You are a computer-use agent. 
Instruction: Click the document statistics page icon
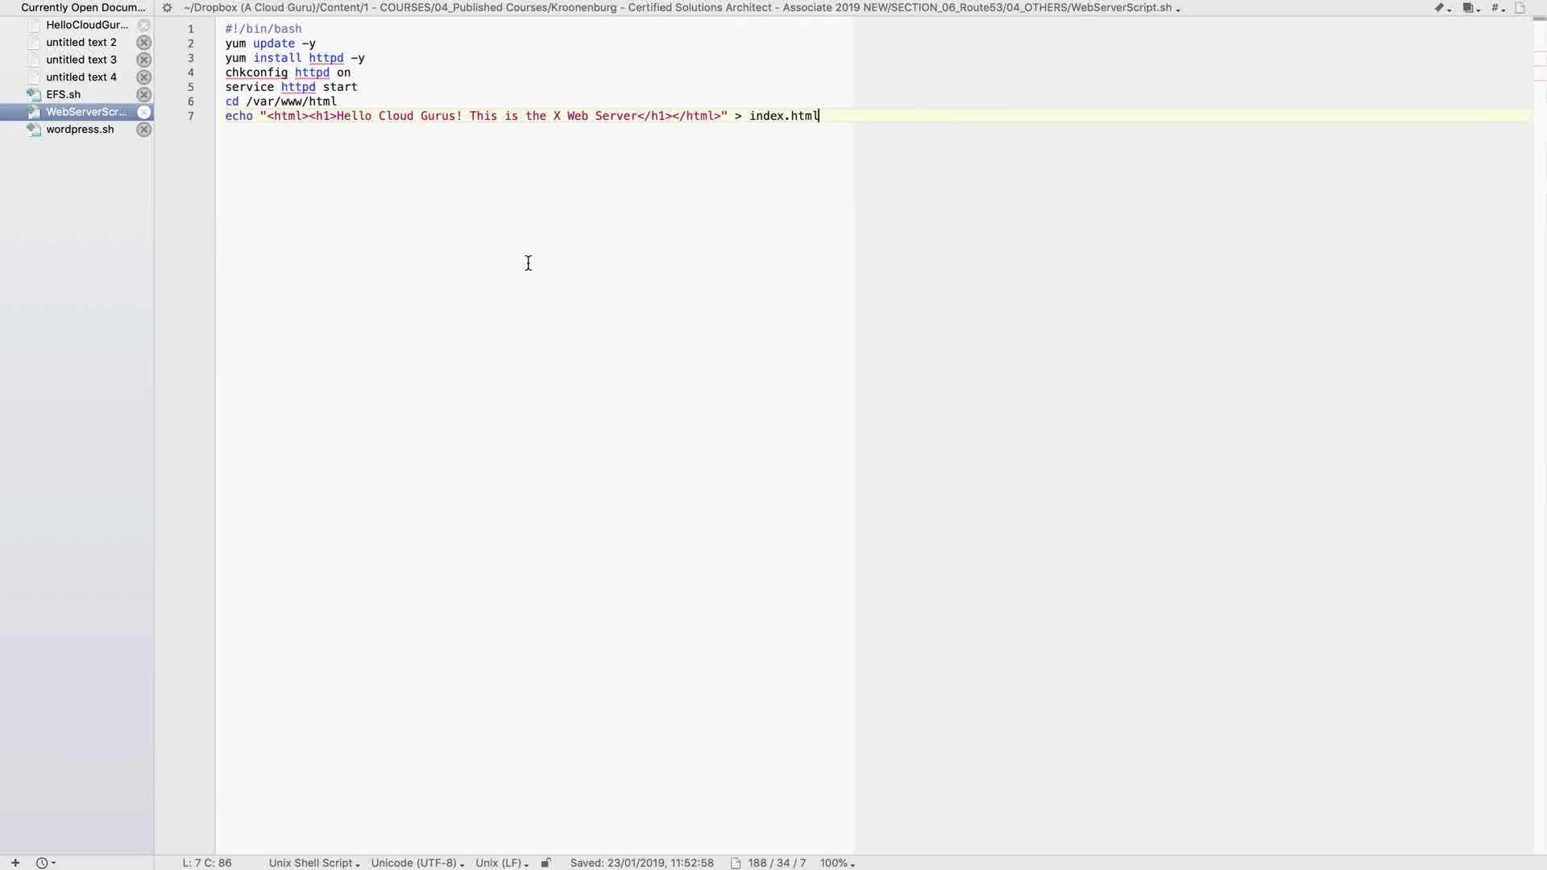pyautogui.click(x=736, y=863)
